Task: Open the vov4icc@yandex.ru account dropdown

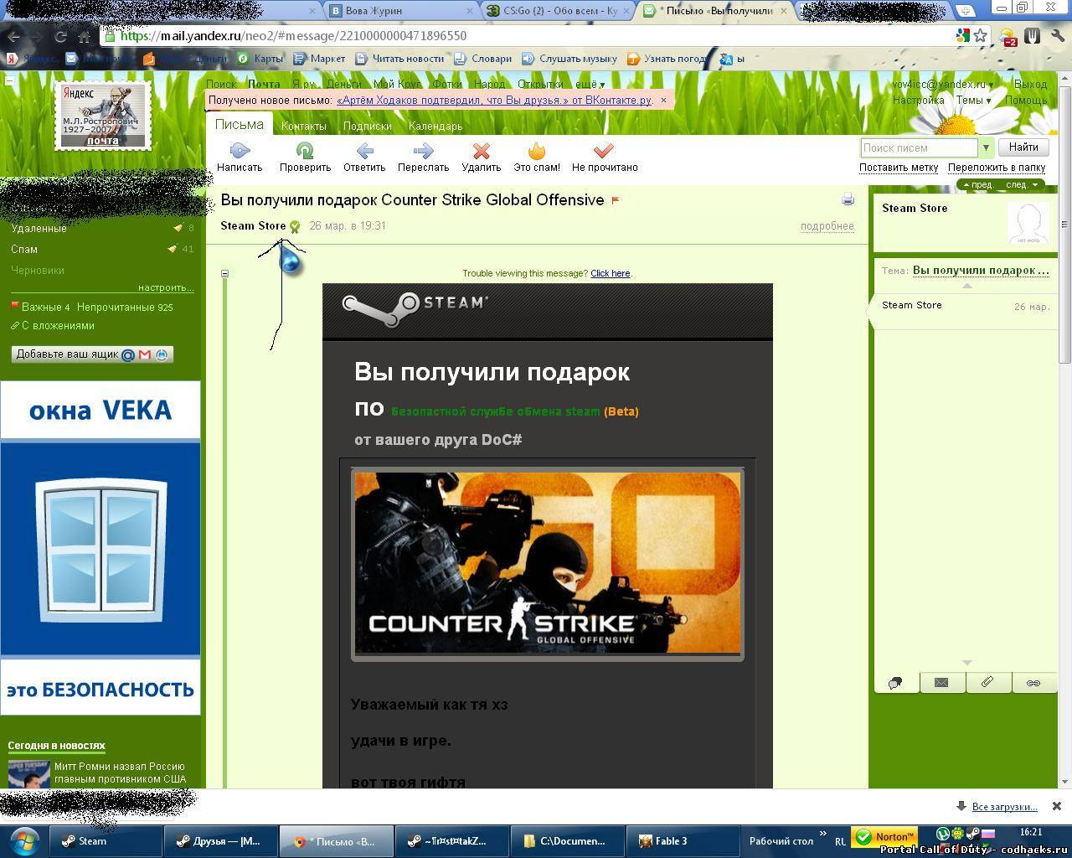Action: (942, 84)
